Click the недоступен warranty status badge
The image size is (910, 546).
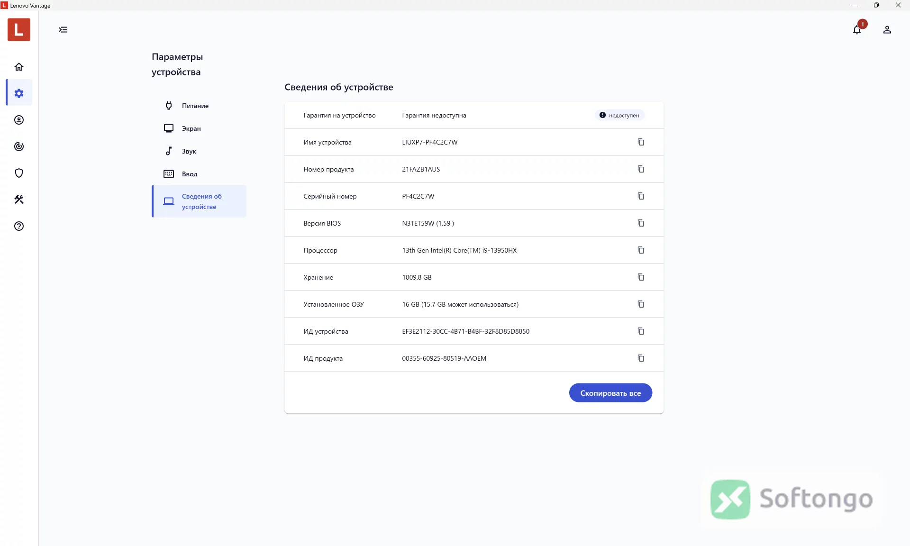619,115
